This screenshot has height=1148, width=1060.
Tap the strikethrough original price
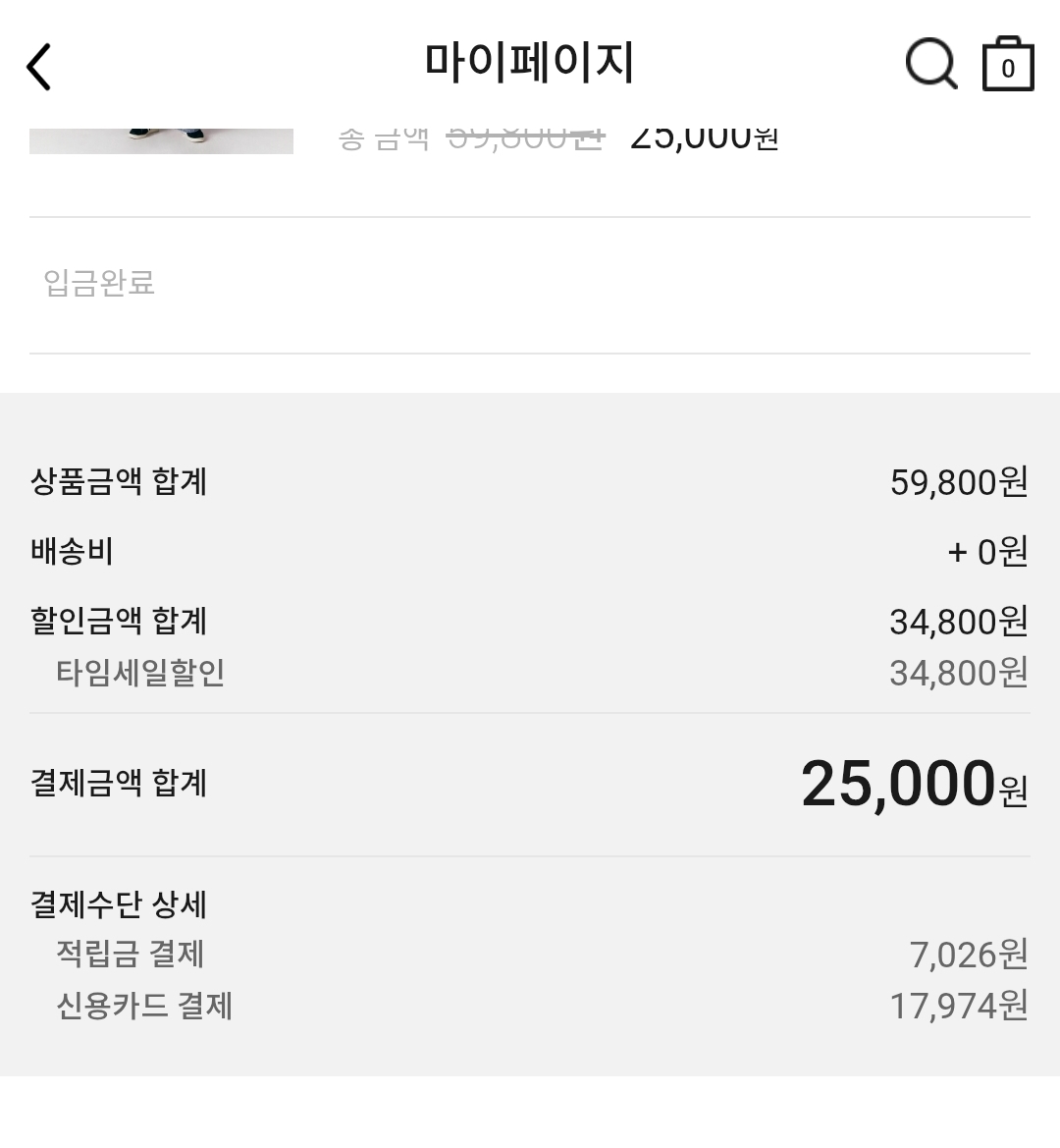525,137
